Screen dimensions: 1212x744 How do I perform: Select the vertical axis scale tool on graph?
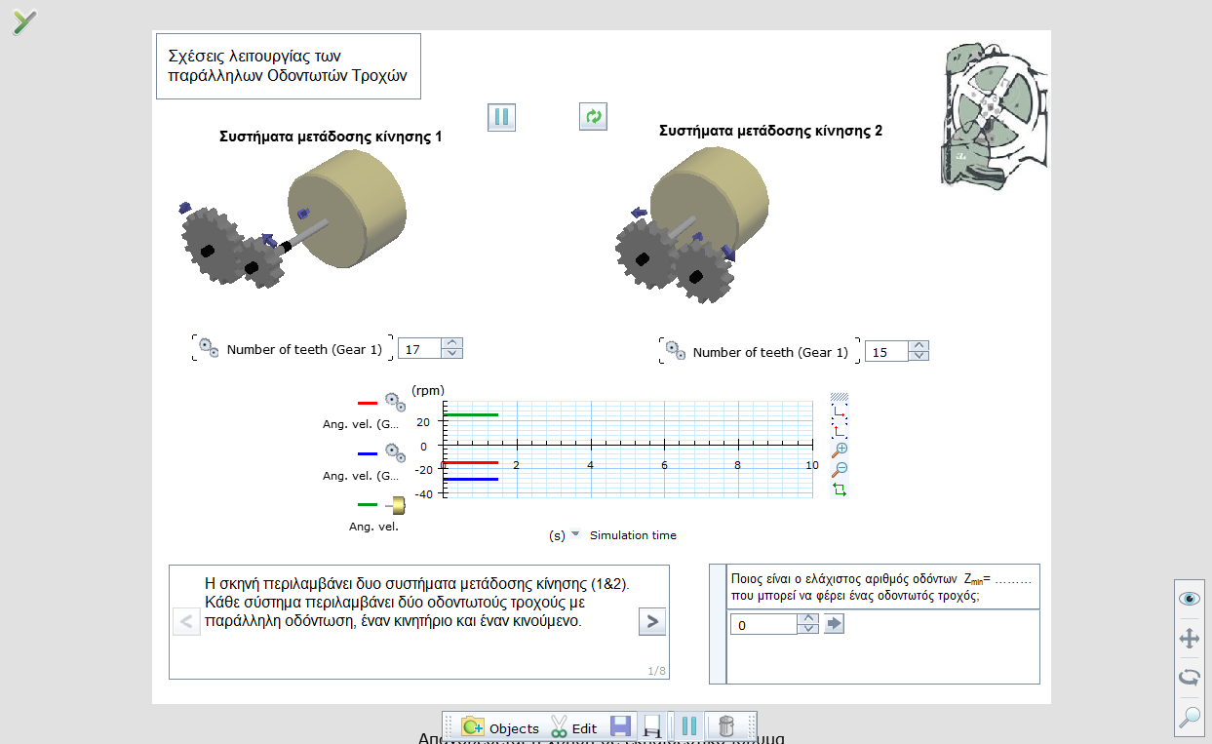click(x=840, y=429)
